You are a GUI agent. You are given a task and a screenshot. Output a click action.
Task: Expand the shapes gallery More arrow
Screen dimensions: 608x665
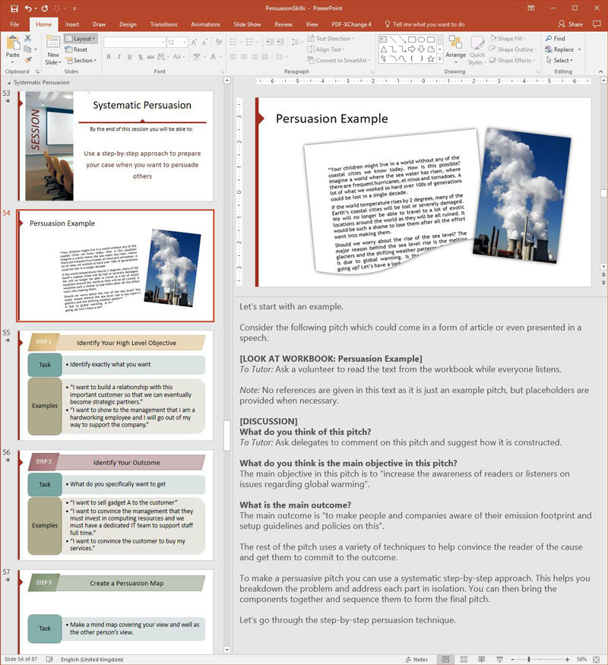pyautogui.click(x=440, y=59)
